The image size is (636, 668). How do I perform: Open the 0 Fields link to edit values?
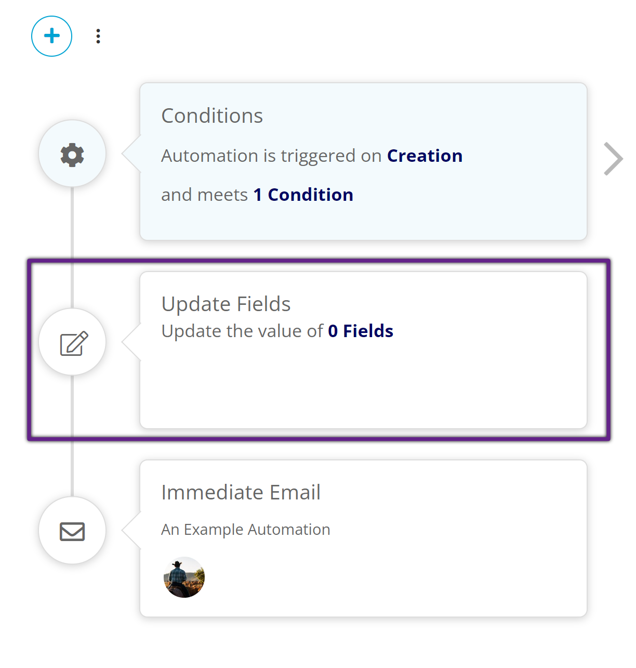(360, 331)
